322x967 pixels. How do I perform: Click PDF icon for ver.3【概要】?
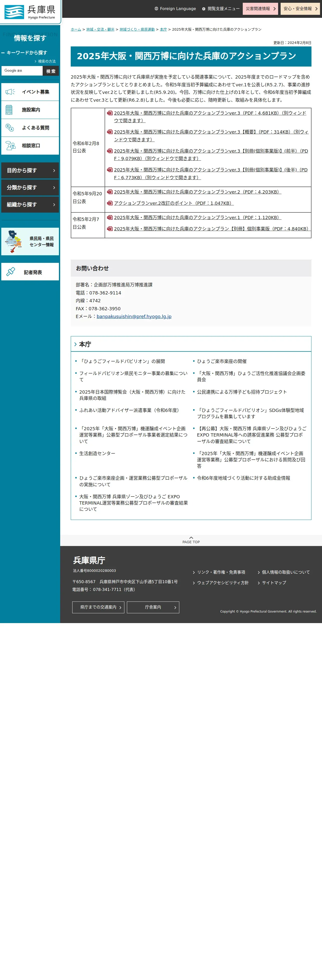[110, 132]
